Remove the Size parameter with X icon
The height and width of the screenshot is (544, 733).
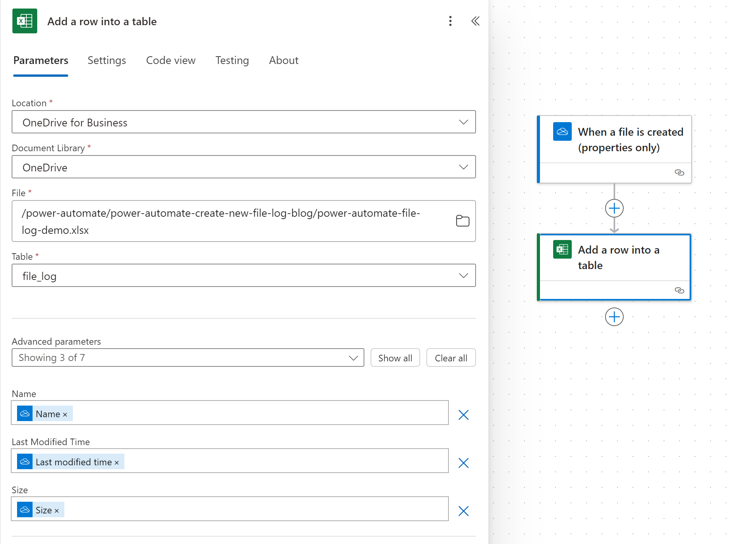point(463,511)
